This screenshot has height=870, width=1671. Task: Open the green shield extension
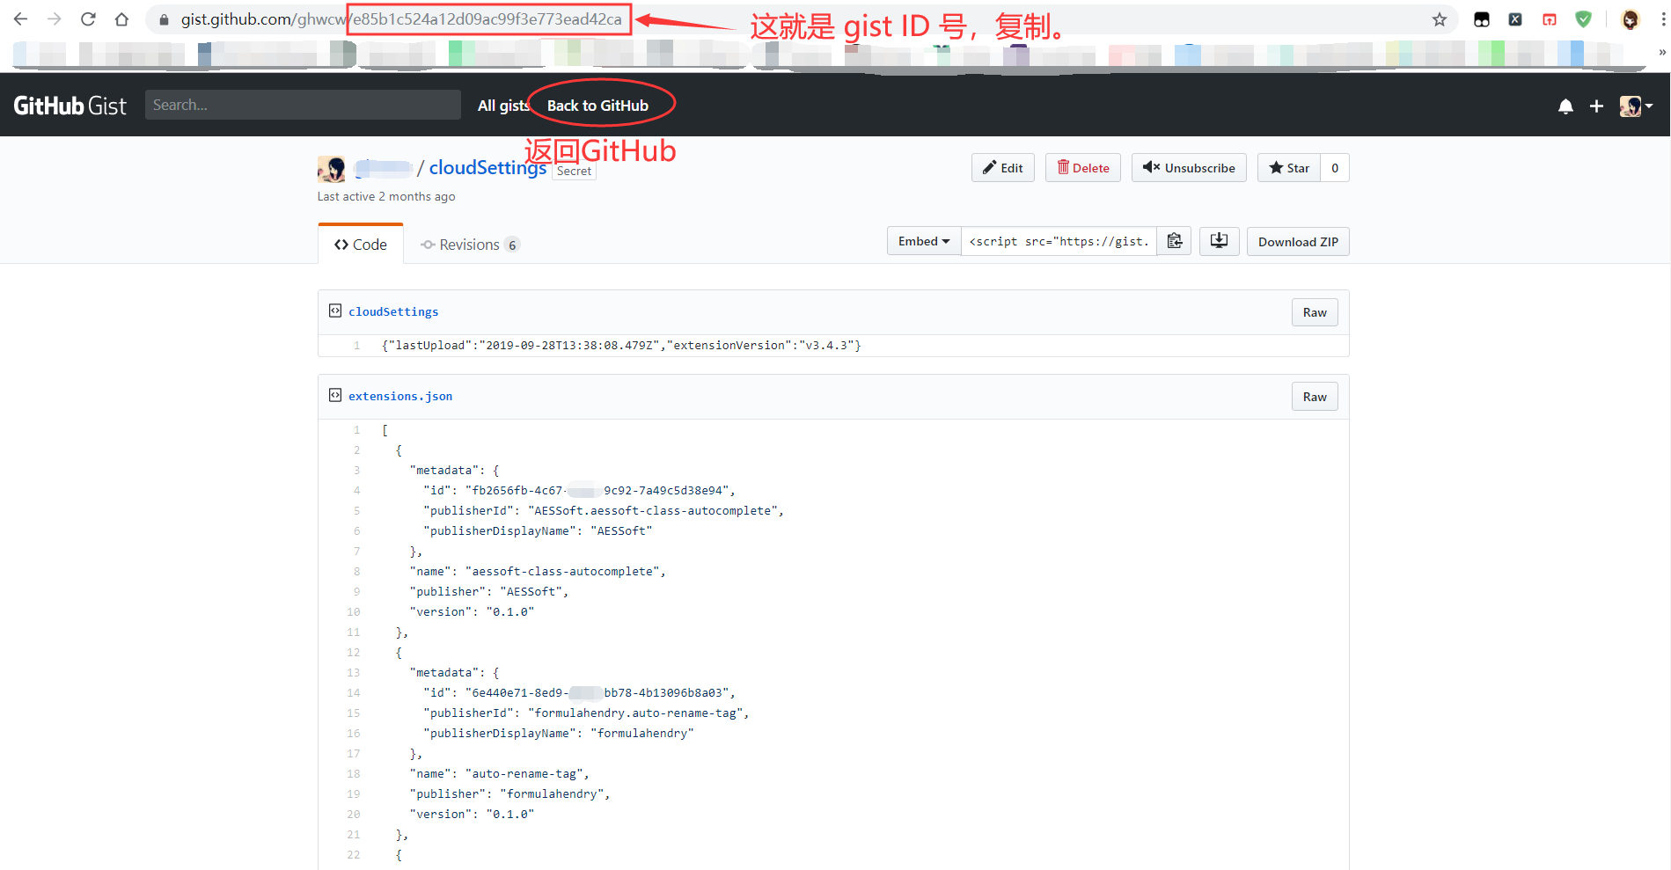(1583, 19)
